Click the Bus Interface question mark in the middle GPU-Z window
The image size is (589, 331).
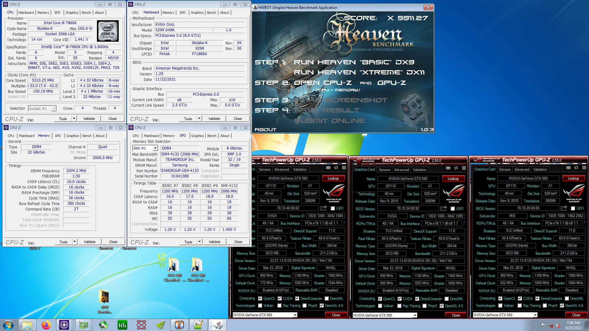click(x=464, y=223)
